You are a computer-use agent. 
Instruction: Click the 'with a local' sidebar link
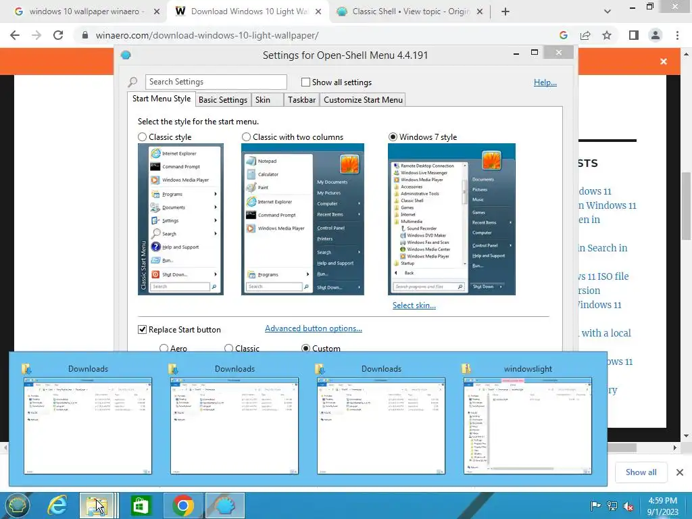[605, 333]
